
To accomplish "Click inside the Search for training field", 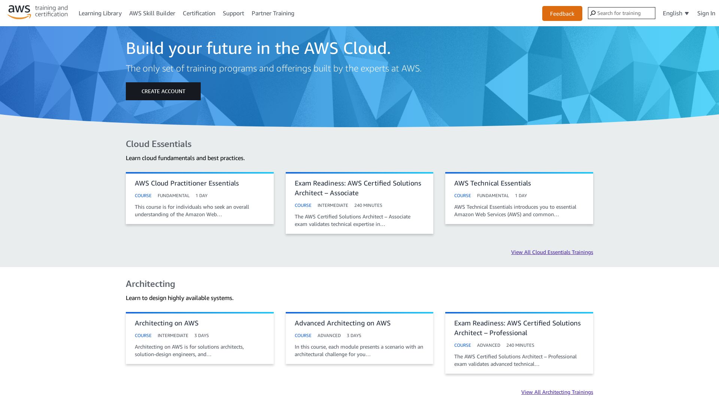I will pyautogui.click(x=625, y=13).
